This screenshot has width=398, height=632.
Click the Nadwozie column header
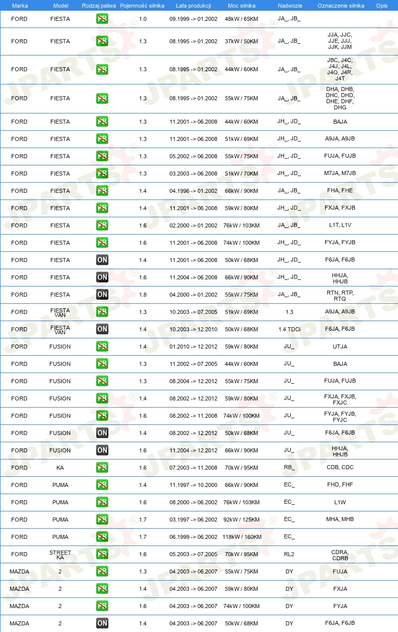[x=289, y=5]
